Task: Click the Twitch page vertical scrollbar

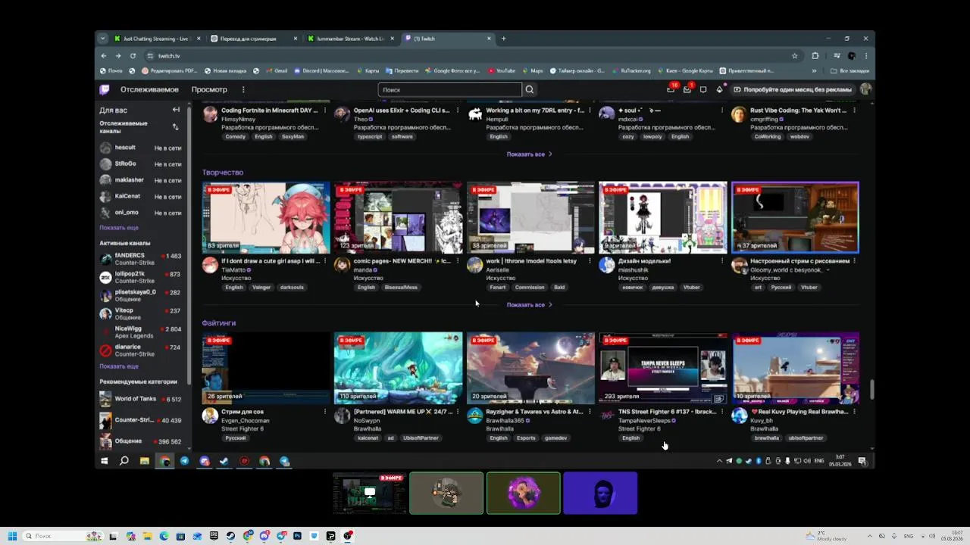Action: pyautogui.click(x=871, y=389)
